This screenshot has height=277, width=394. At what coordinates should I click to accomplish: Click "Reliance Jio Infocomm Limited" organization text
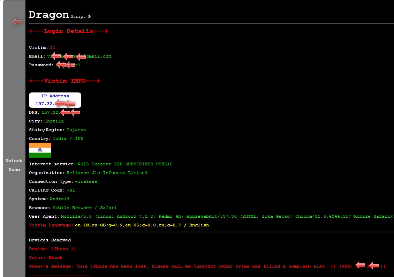coord(107,173)
